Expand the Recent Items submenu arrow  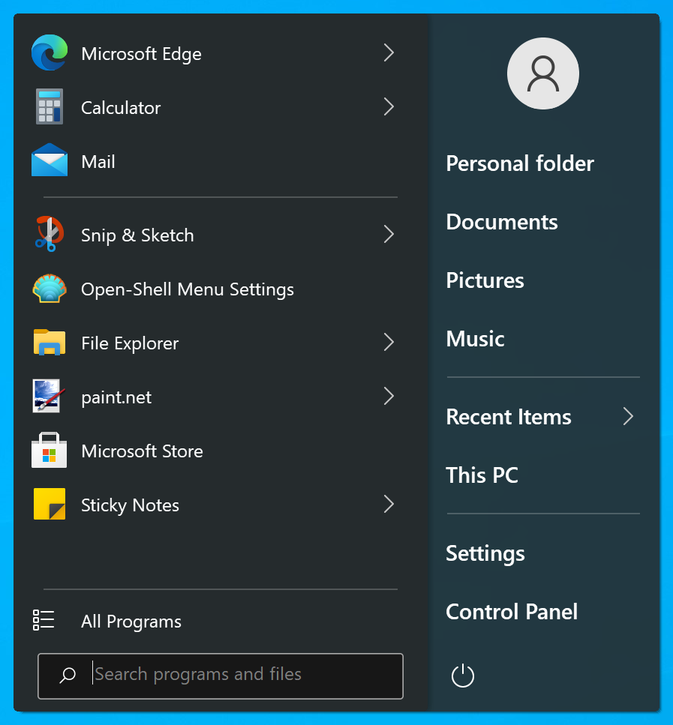(x=628, y=417)
